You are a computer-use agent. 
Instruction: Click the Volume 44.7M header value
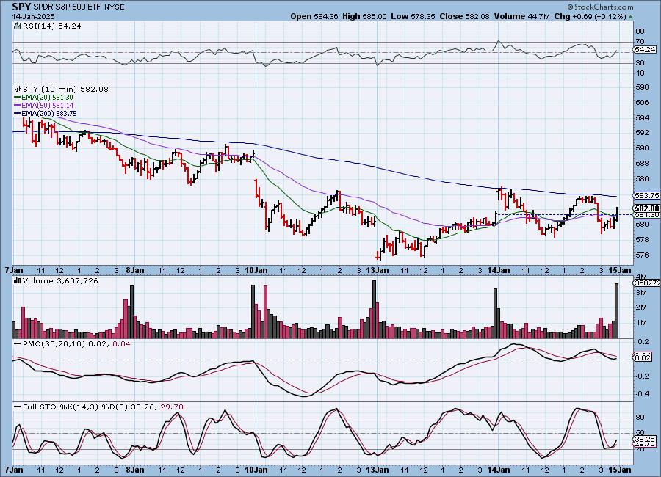pos(521,16)
